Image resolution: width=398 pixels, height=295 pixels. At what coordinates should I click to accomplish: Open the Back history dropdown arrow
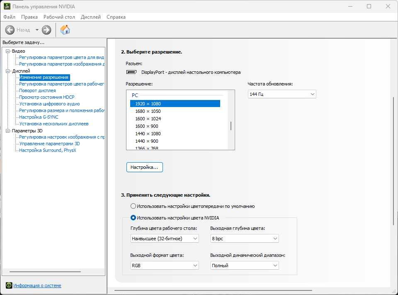(37, 30)
